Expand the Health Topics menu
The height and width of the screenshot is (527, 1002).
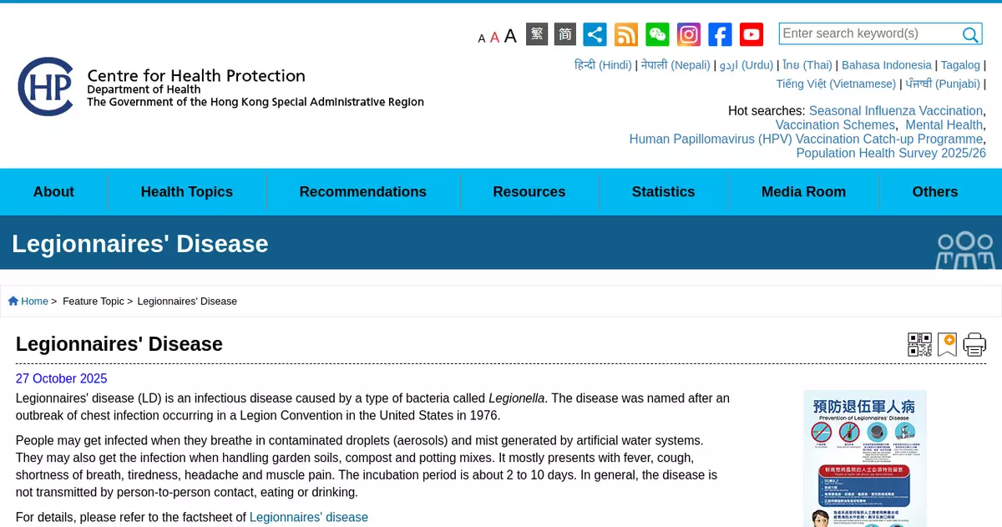coord(186,192)
